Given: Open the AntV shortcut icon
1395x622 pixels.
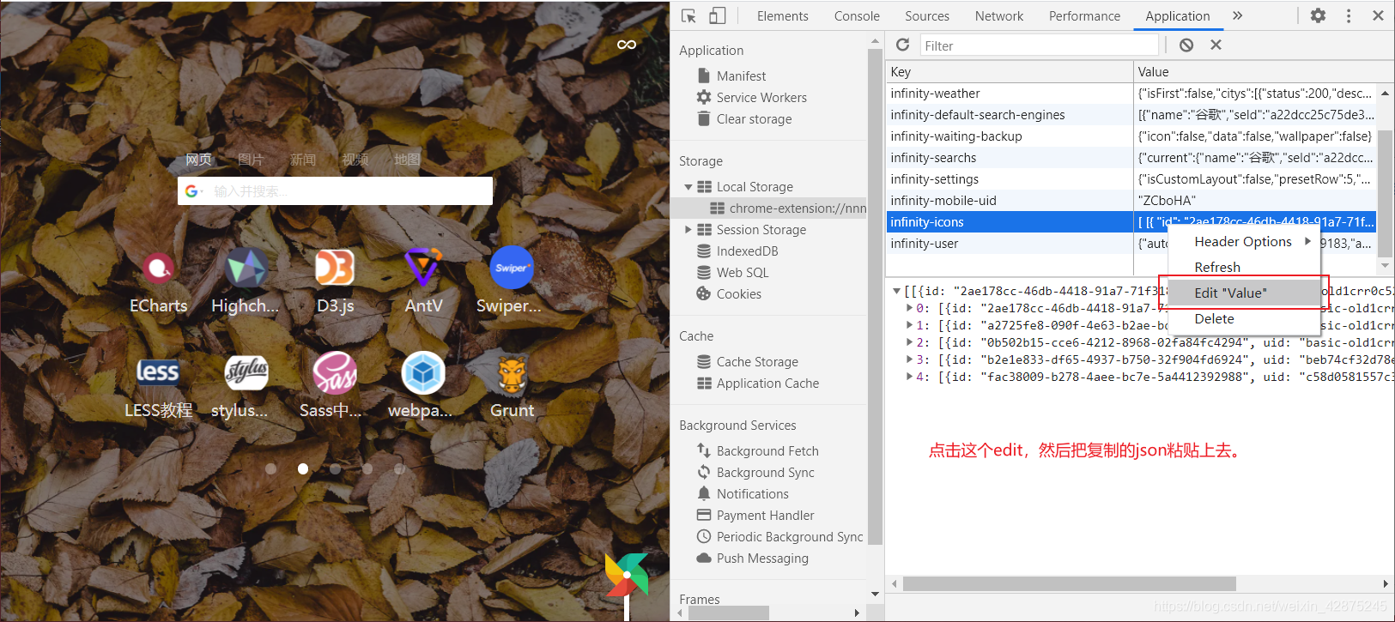Looking at the screenshot, I should click(423, 269).
